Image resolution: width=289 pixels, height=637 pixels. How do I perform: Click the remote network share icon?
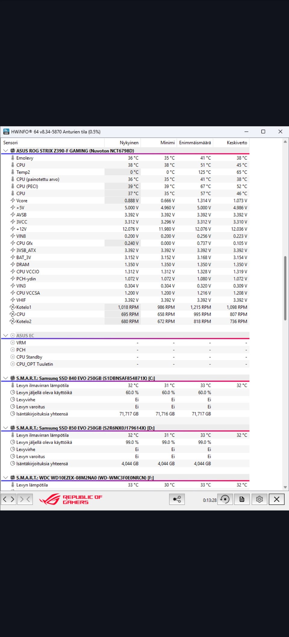click(x=177, y=499)
